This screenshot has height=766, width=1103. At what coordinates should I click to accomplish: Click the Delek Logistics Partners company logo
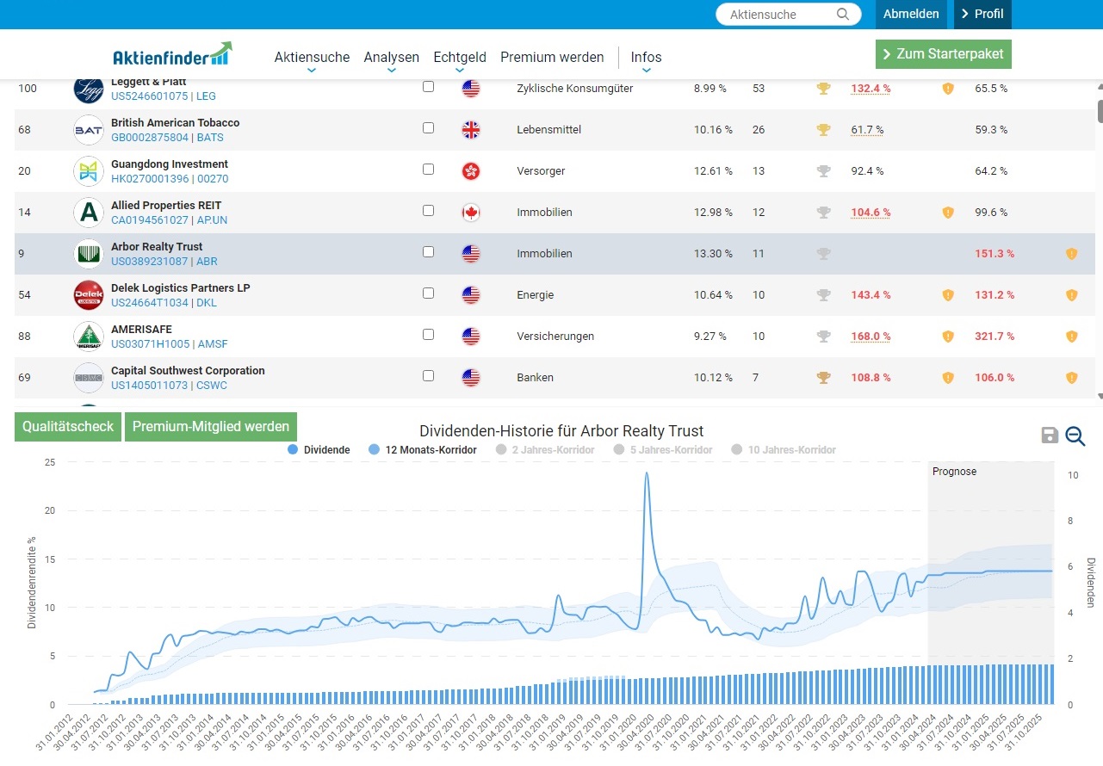89,295
